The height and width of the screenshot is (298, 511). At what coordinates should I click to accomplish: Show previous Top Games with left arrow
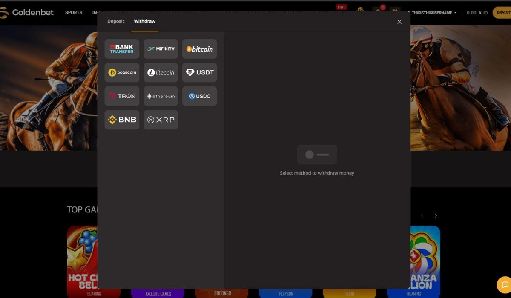422,216
